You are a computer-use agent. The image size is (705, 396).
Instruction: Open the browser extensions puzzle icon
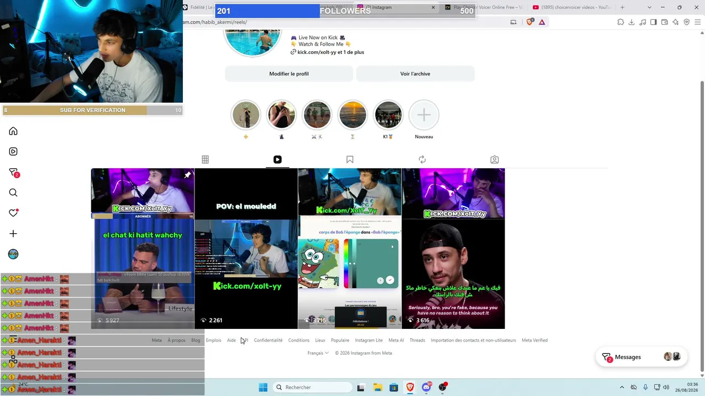coord(621,22)
